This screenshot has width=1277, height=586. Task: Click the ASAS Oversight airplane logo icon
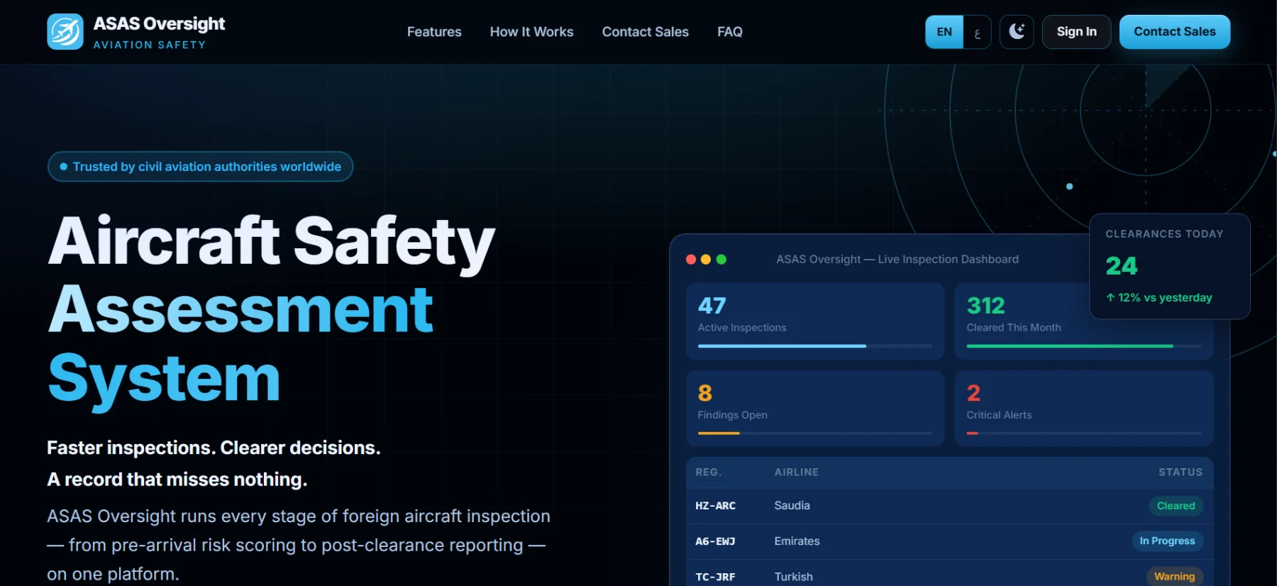point(65,32)
